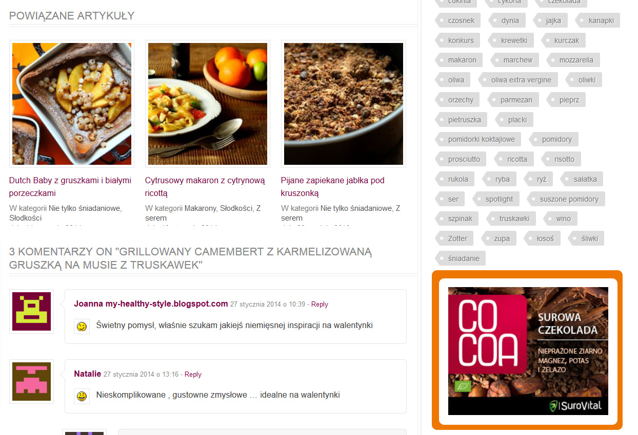638x435 pixels.
Task: Reply to Natalie's comment
Action: tap(193, 374)
